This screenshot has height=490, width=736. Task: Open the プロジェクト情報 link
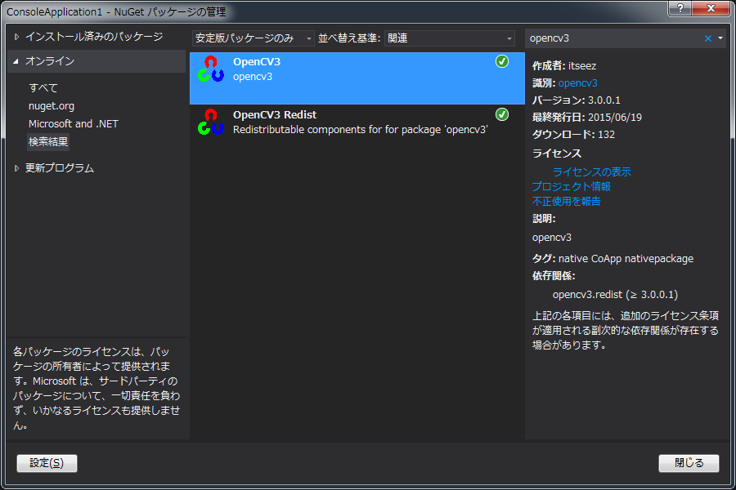(x=572, y=187)
